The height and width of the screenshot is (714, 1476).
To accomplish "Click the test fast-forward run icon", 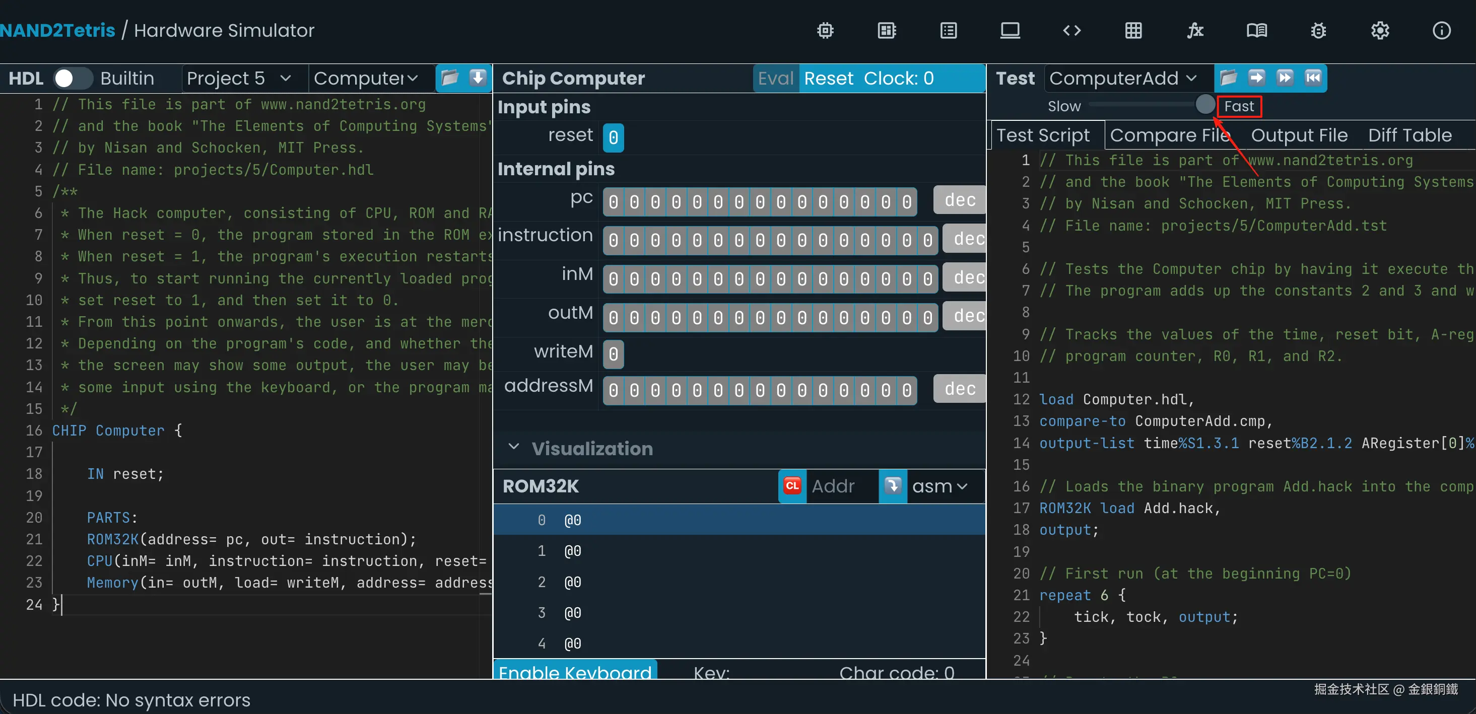I will [1285, 78].
